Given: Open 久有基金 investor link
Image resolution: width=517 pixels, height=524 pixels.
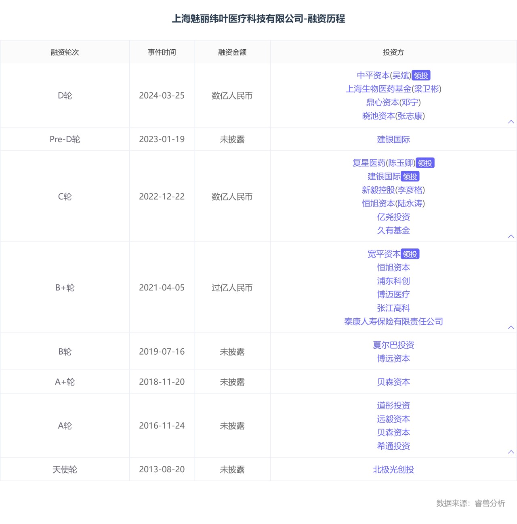Looking at the screenshot, I should (393, 231).
